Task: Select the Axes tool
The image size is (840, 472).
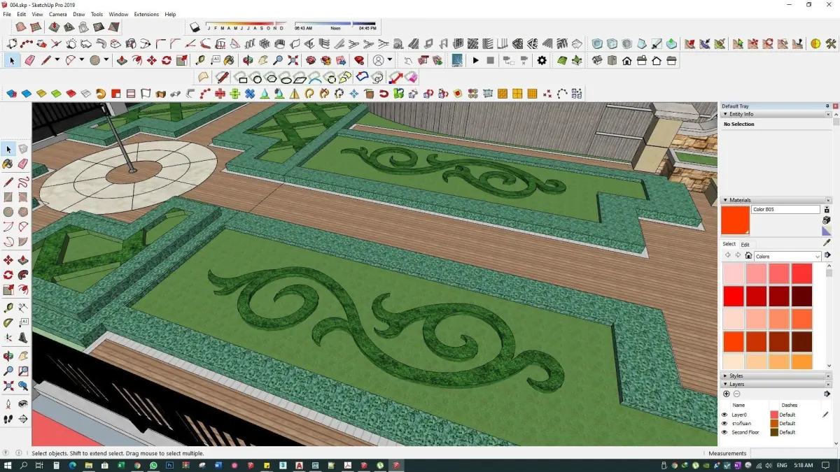Action: [x=8, y=337]
